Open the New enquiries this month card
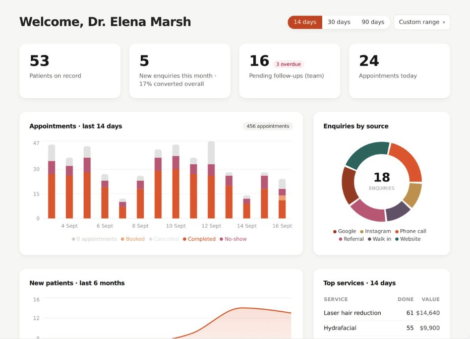Screen dimensions: 470x339 180,71
